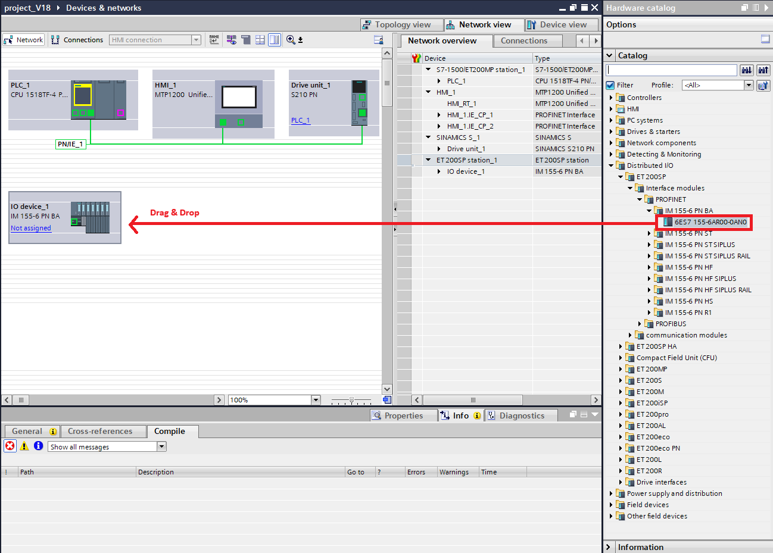Viewport: 773px width, 553px height.
Task: Open the Diagnostics inspector tab
Action: point(521,415)
